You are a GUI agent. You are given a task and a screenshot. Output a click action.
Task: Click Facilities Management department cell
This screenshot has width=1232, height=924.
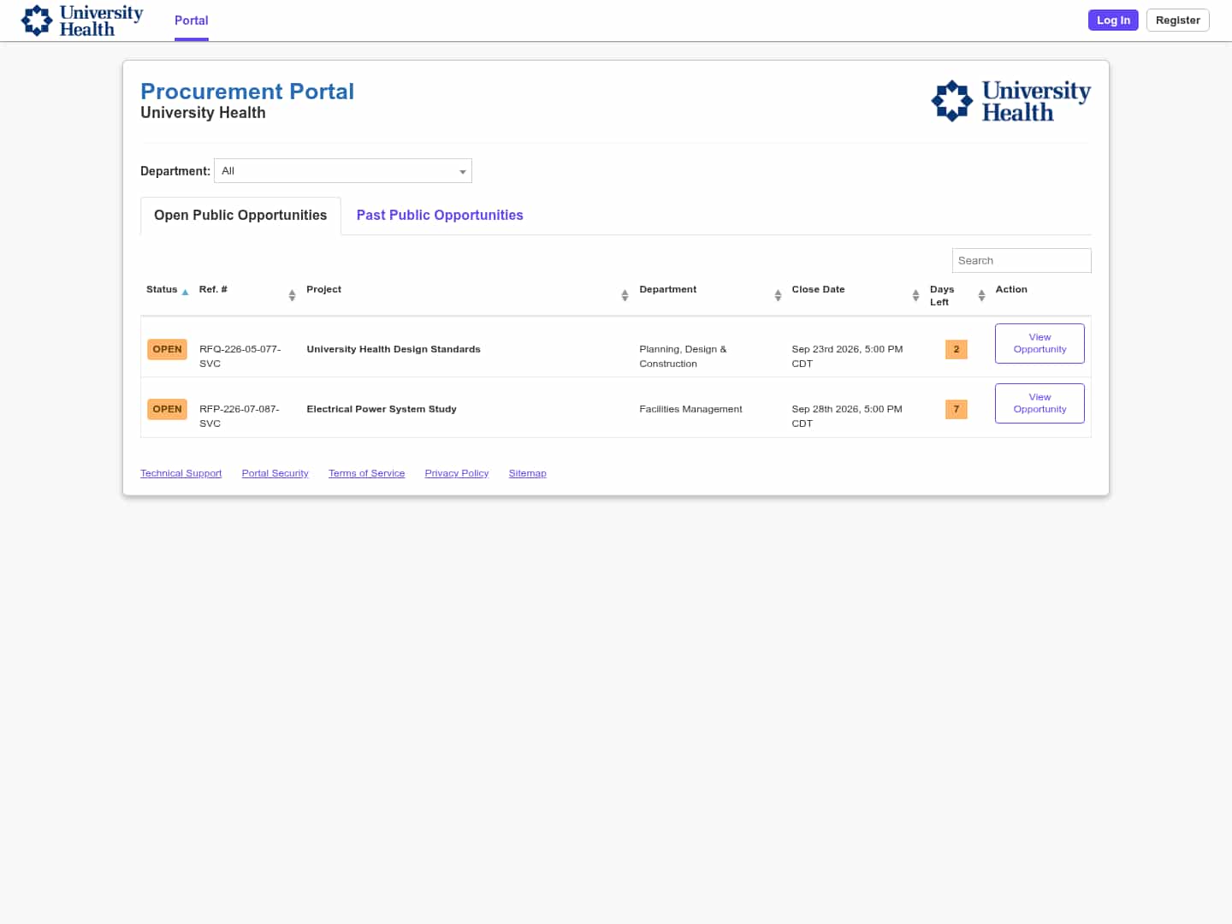(x=690, y=409)
